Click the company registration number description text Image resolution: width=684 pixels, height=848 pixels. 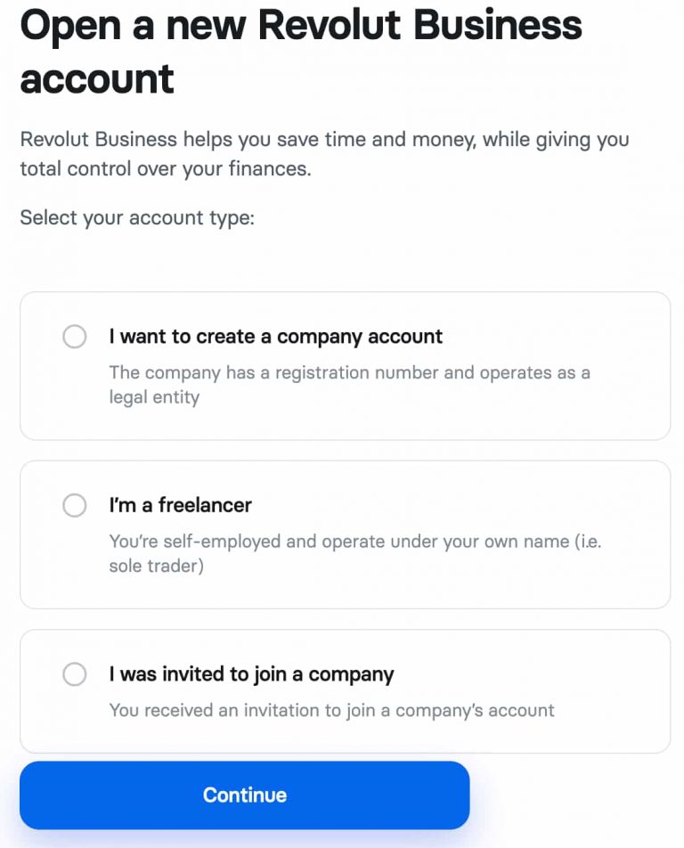pyautogui.click(x=349, y=372)
